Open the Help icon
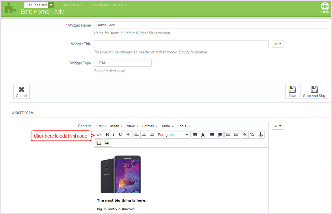 click(325, 8)
